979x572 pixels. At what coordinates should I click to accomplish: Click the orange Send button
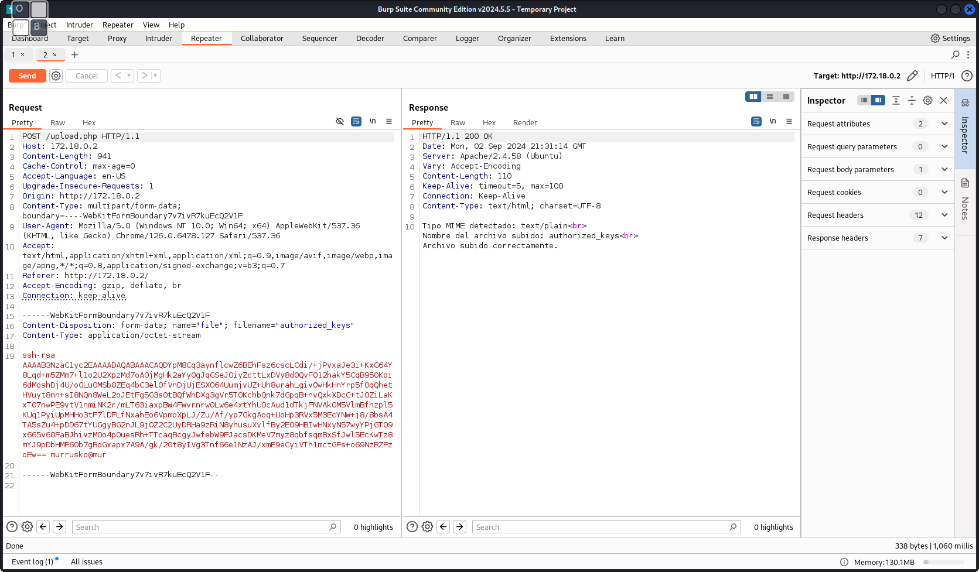click(27, 76)
